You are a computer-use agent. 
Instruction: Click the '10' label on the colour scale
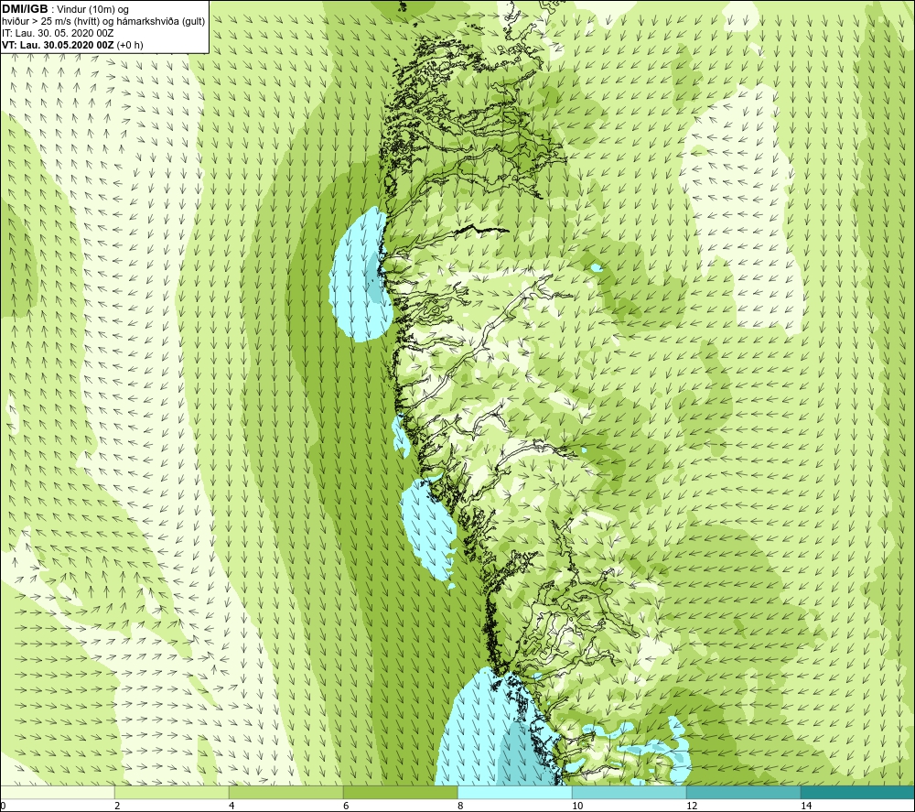coord(577,806)
